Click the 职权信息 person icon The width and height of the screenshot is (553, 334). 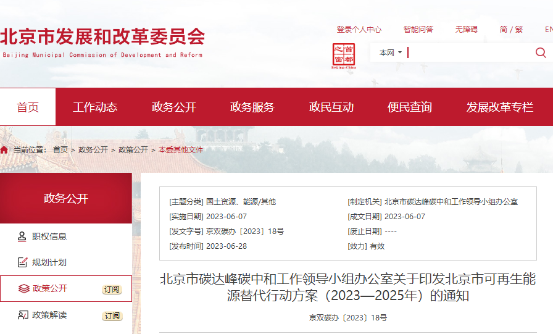click(23, 236)
